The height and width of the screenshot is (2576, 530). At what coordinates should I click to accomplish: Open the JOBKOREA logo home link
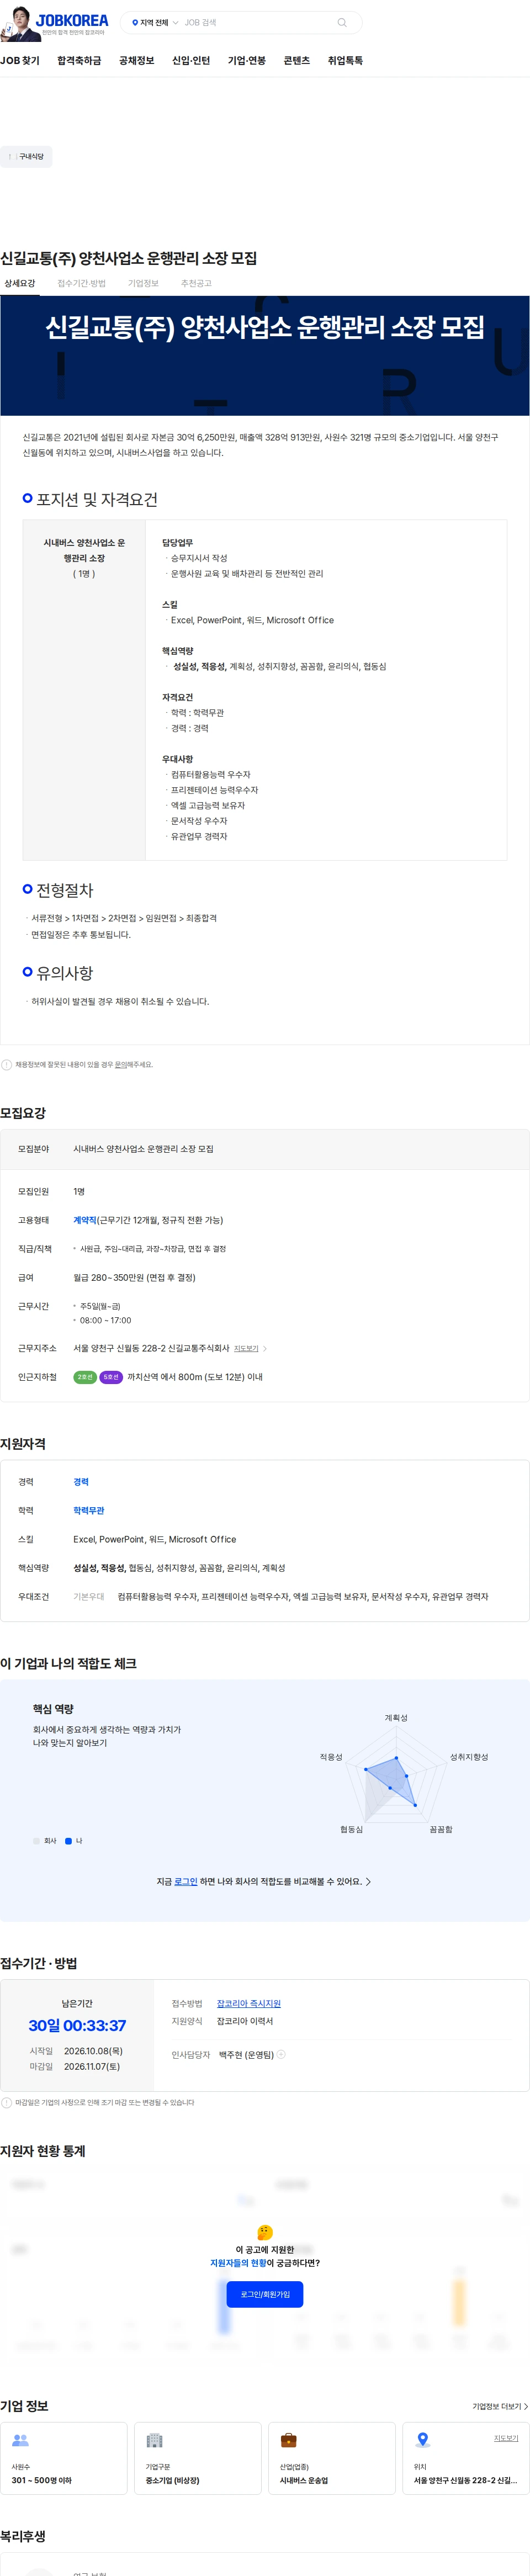pos(72,21)
